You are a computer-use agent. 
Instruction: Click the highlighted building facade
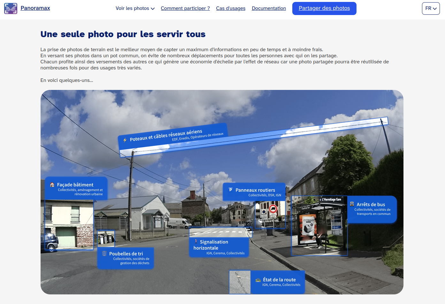(69, 224)
